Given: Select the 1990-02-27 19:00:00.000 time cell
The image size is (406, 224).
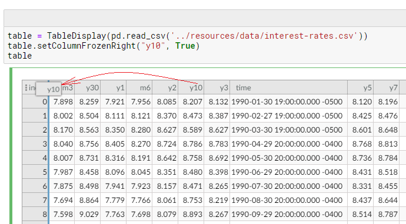Looking at the screenshot, I should click(x=289, y=116).
